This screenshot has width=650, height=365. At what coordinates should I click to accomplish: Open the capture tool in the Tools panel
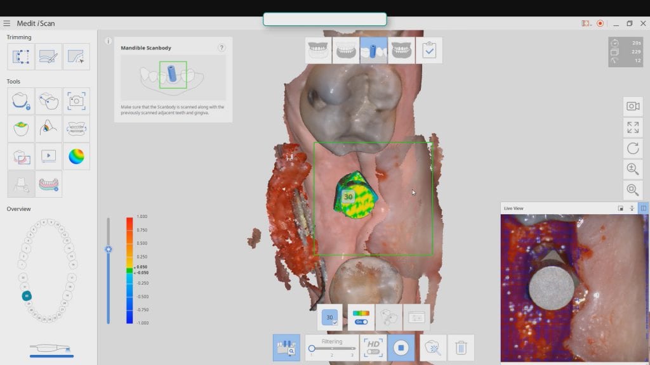pos(77,101)
